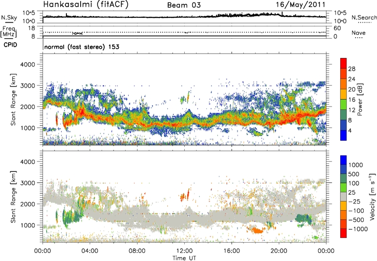Click the 'N.Sky' legend label
The width and height of the screenshot is (377, 261).
point(9,17)
